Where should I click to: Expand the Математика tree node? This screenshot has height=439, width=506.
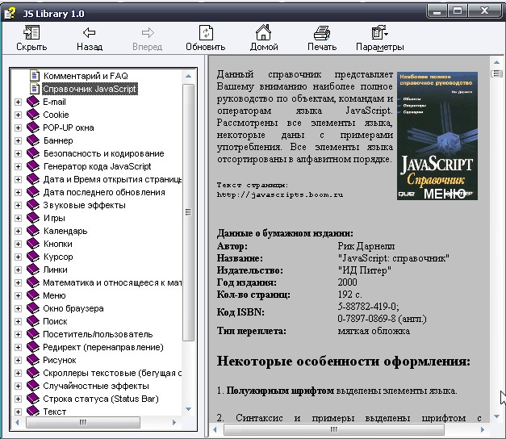18,282
